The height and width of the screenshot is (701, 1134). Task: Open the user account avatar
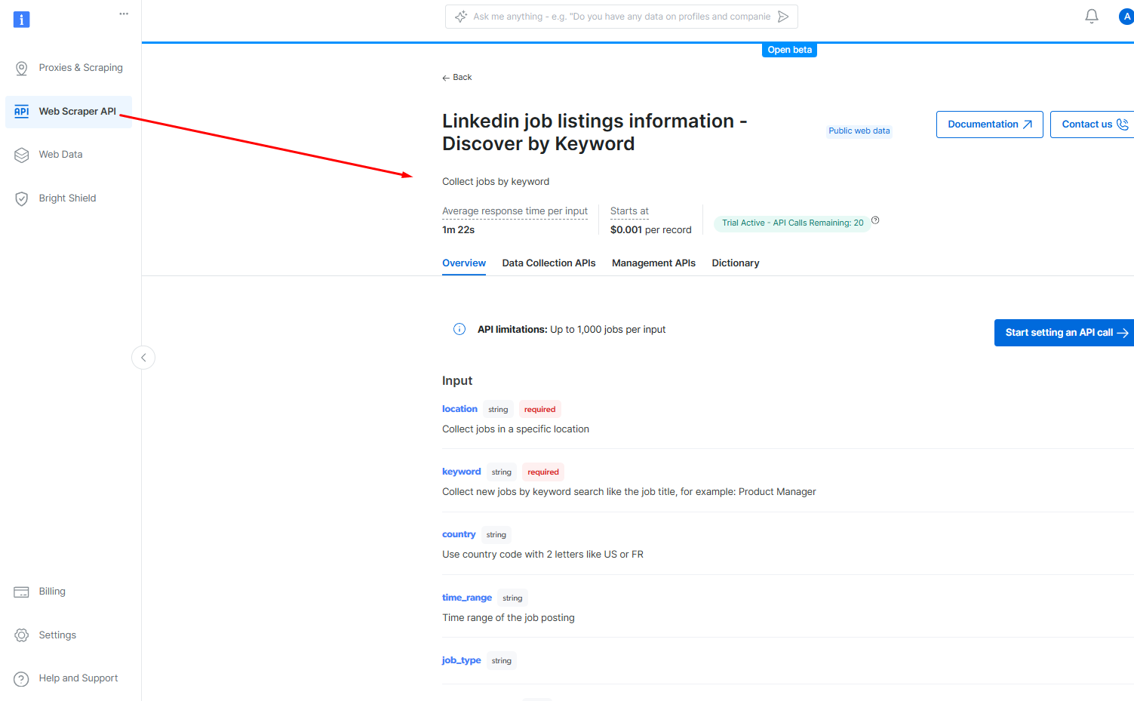(x=1126, y=17)
